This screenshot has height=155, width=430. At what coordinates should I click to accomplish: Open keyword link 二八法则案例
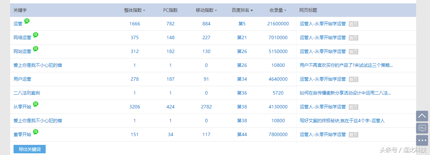click(x=27, y=93)
